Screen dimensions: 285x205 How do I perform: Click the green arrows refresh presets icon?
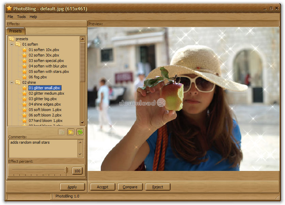[x=80, y=132]
